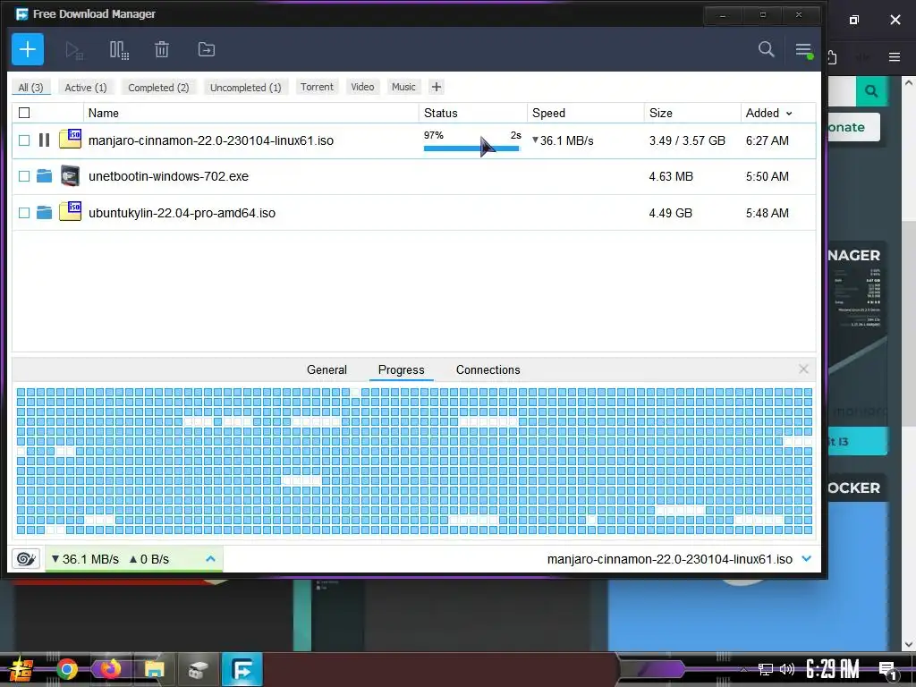This screenshot has width=916, height=687.
Task: Open the browser window hamburger menu
Action: pos(895,56)
